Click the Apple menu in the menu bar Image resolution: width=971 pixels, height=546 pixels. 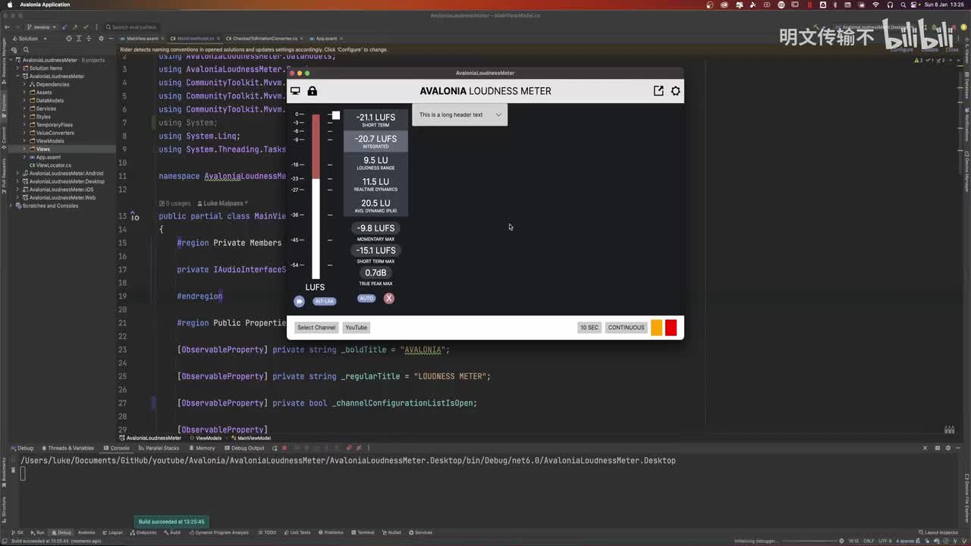pyautogui.click(x=11, y=5)
